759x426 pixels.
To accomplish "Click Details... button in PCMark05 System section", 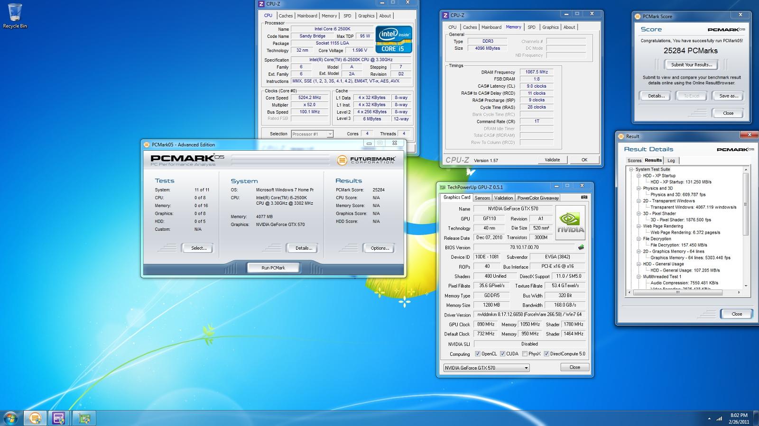I will click(x=304, y=248).
